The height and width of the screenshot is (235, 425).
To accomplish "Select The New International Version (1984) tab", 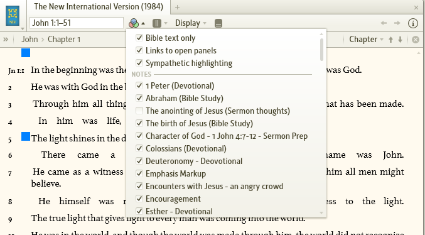I will point(99,7).
